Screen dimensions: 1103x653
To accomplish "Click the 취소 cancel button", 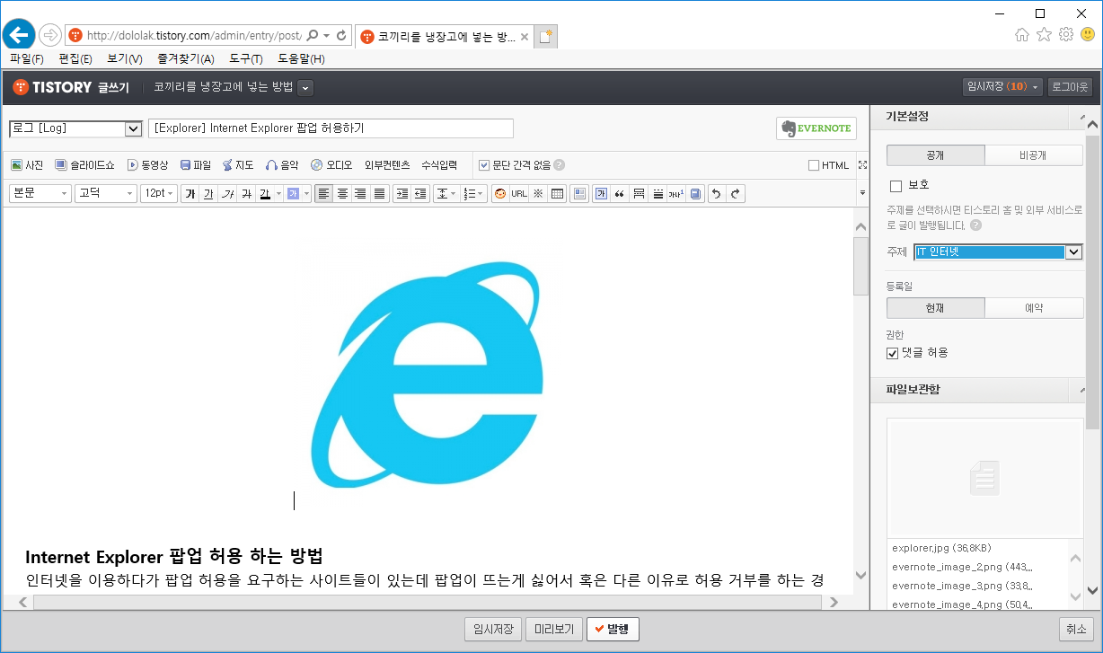I will (1076, 630).
